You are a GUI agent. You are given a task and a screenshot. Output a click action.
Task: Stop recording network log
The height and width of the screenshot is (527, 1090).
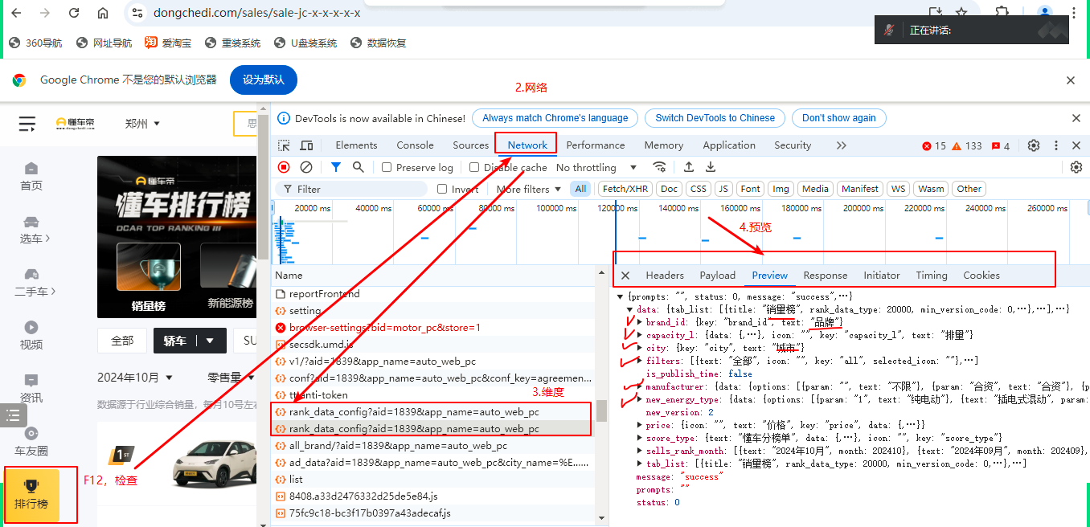point(284,167)
